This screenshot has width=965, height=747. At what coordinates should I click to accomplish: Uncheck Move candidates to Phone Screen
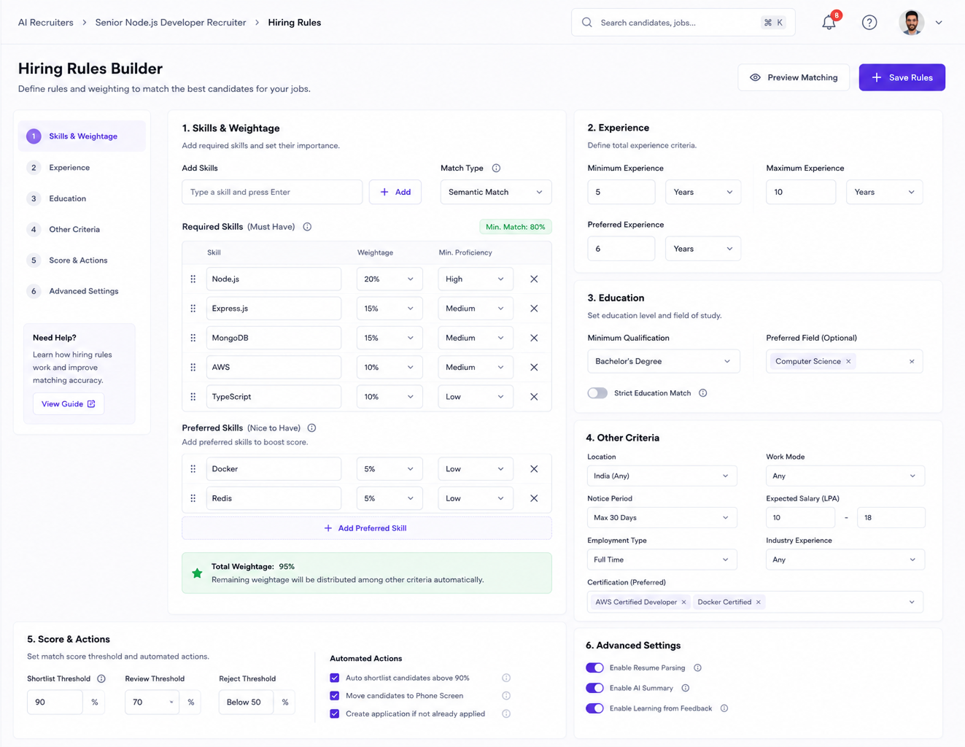click(335, 696)
